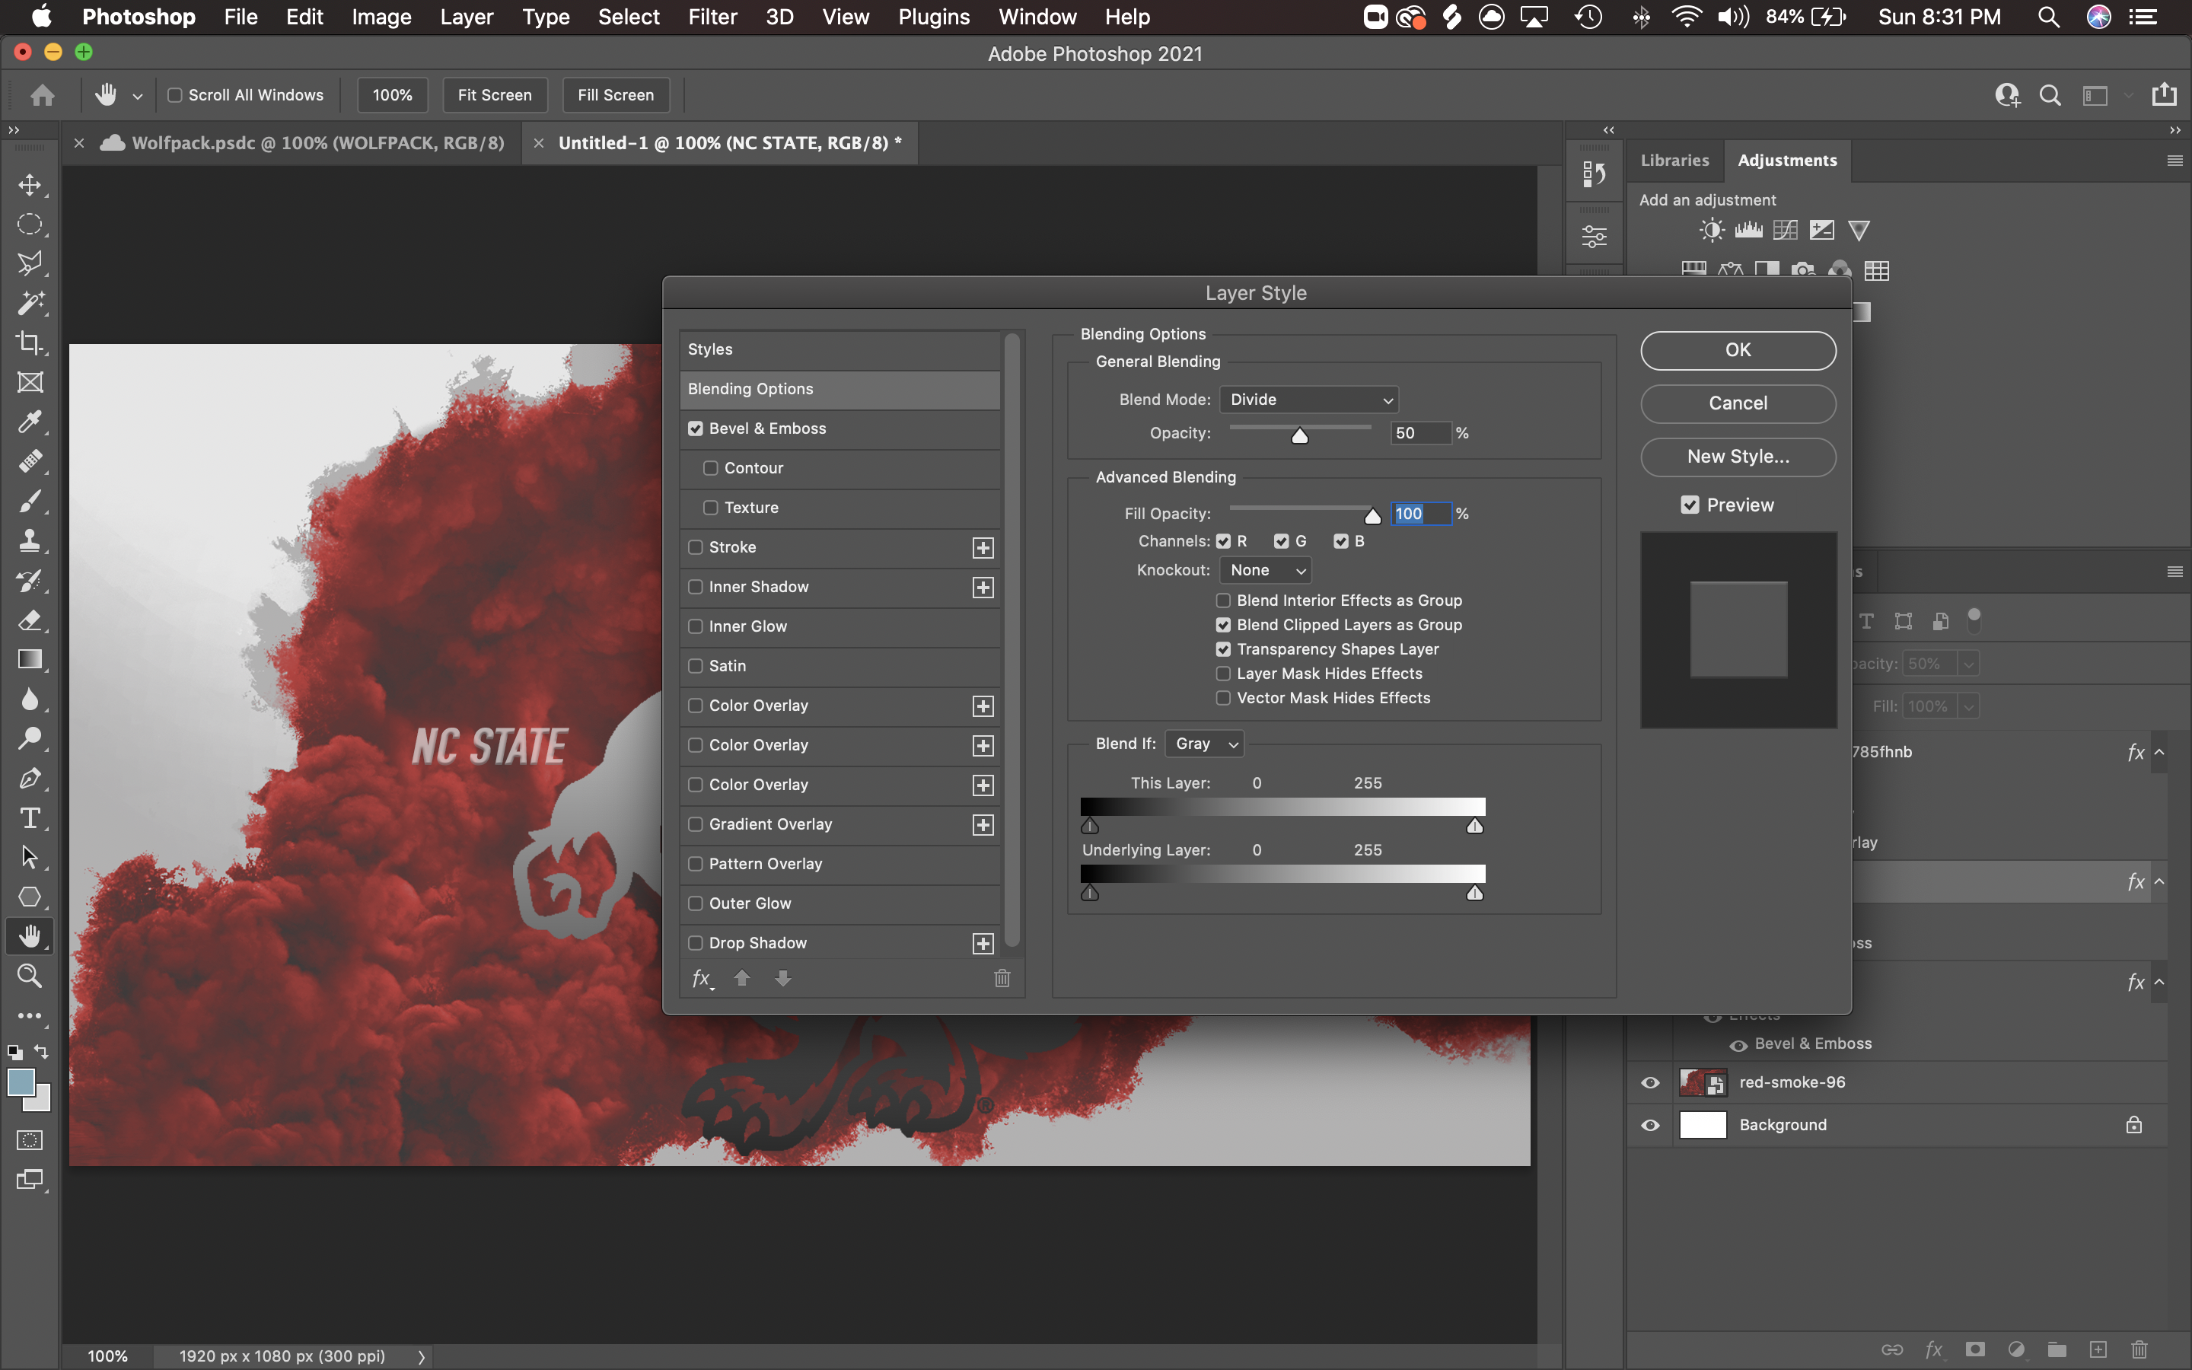The image size is (2192, 1370).
Task: Uncheck Bevel & Emboss effect
Action: tap(696, 429)
